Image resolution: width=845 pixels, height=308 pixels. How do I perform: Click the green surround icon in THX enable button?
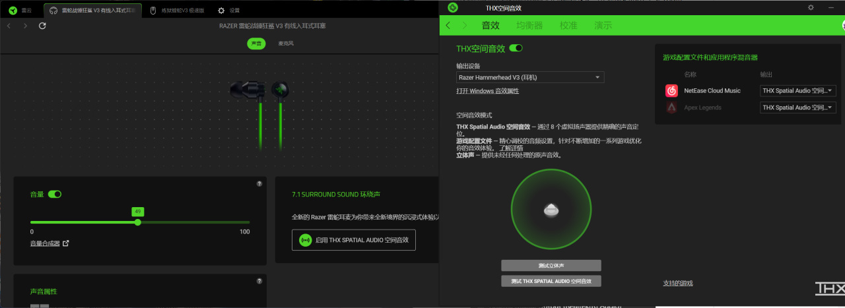pyautogui.click(x=305, y=240)
